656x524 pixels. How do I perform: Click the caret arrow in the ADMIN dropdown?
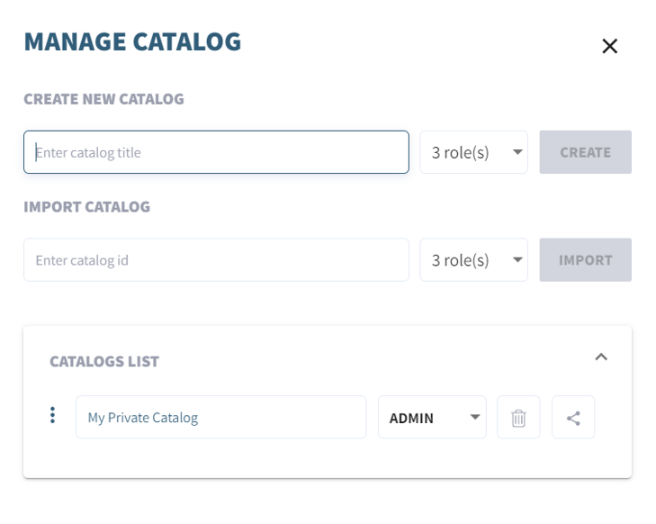click(475, 417)
